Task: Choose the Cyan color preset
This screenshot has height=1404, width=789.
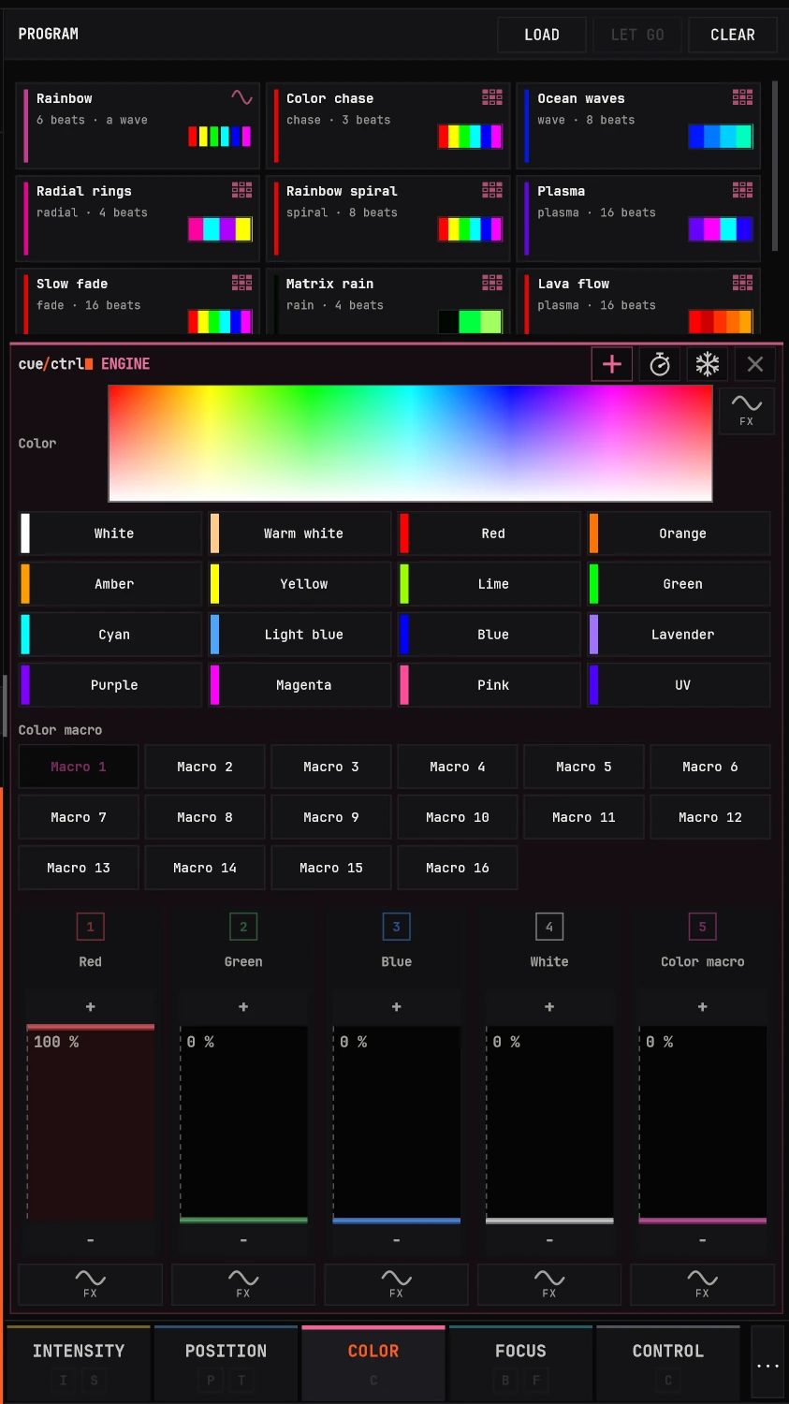Action: (x=110, y=635)
